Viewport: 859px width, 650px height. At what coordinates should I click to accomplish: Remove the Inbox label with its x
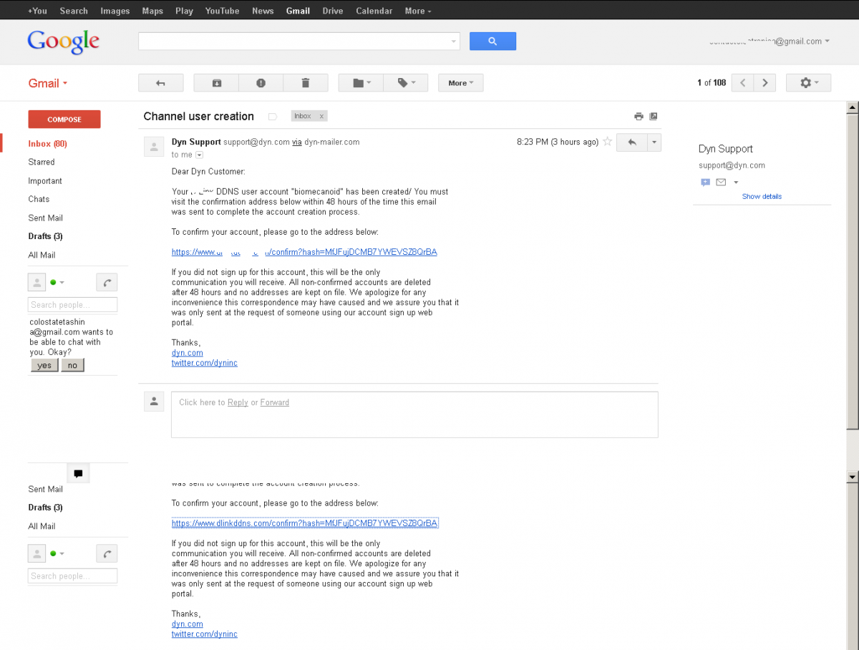point(321,116)
